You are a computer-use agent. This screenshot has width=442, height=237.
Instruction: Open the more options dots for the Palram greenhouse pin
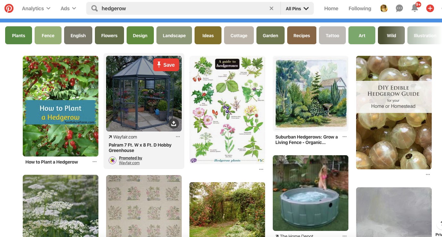(x=178, y=137)
